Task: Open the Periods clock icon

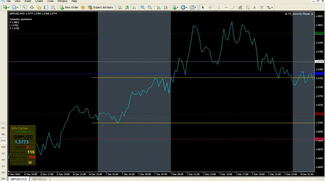Action: (x=183, y=7)
